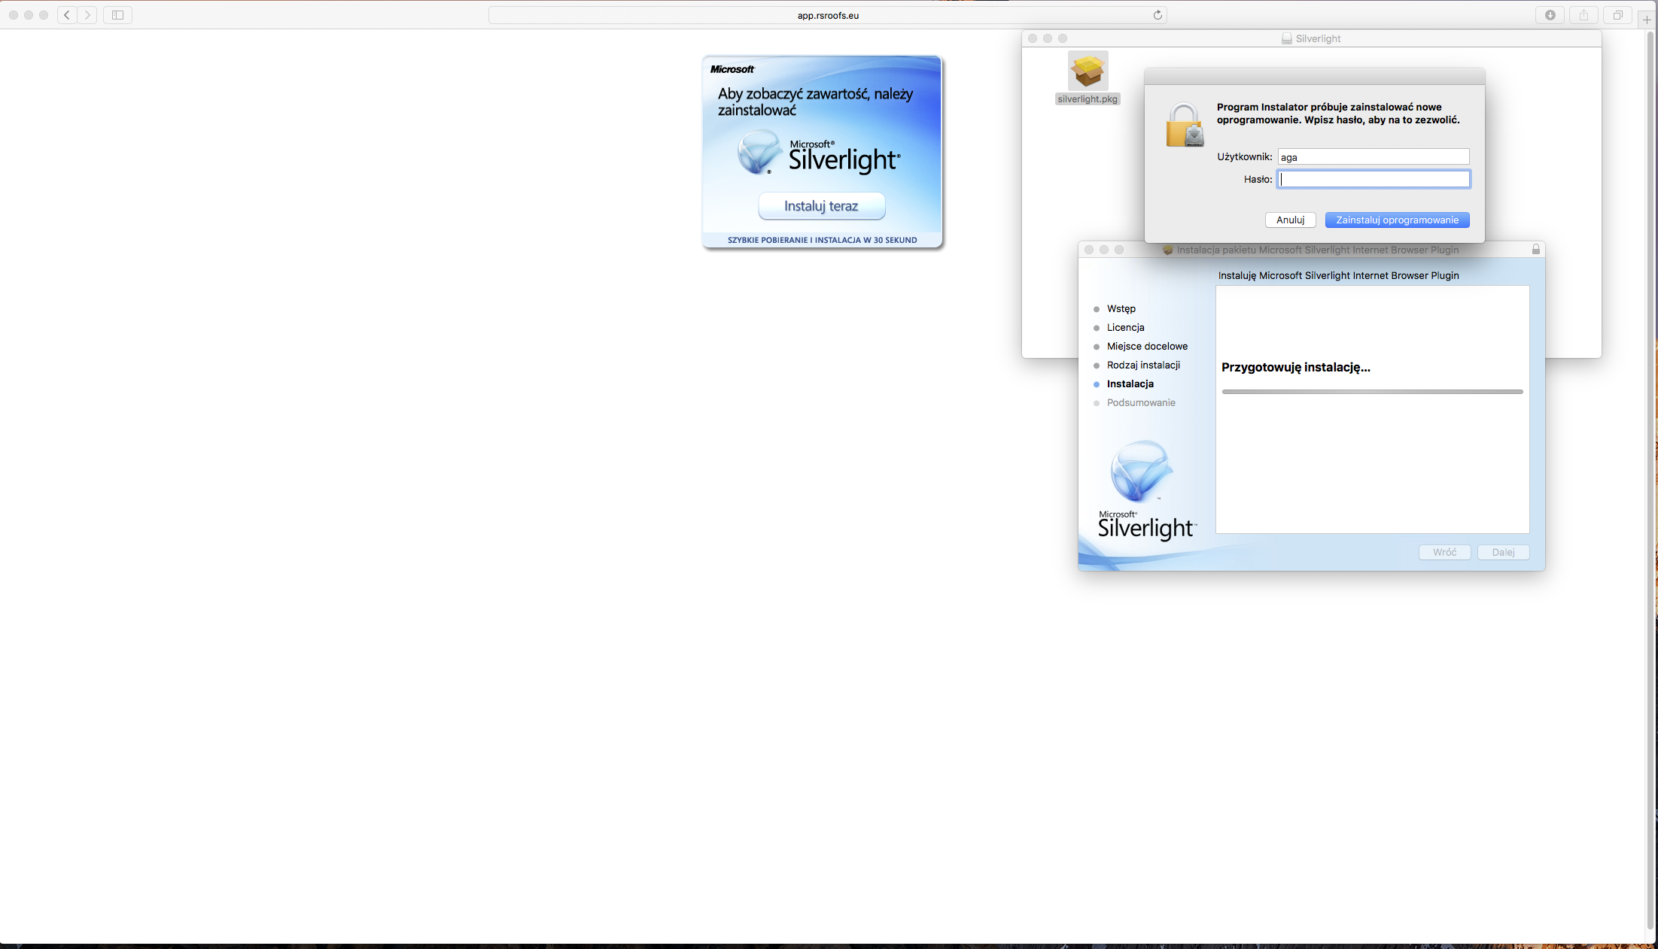The image size is (1658, 949).
Task: Click Safari forward navigation arrow
Action: point(87,15)
